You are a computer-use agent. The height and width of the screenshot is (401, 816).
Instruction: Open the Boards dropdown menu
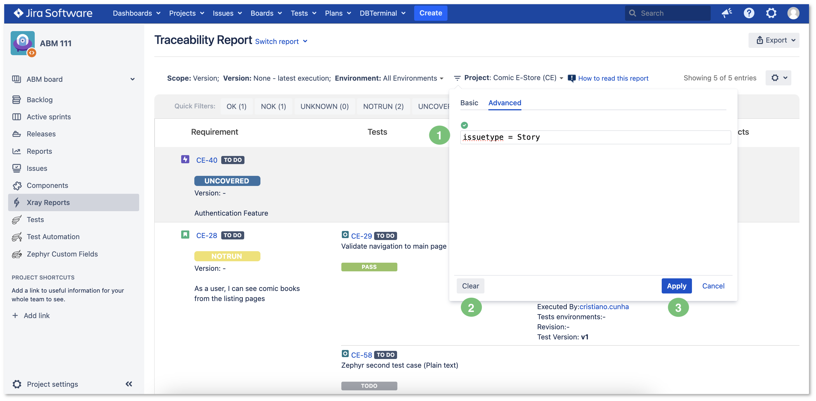(x=266, y=13)
